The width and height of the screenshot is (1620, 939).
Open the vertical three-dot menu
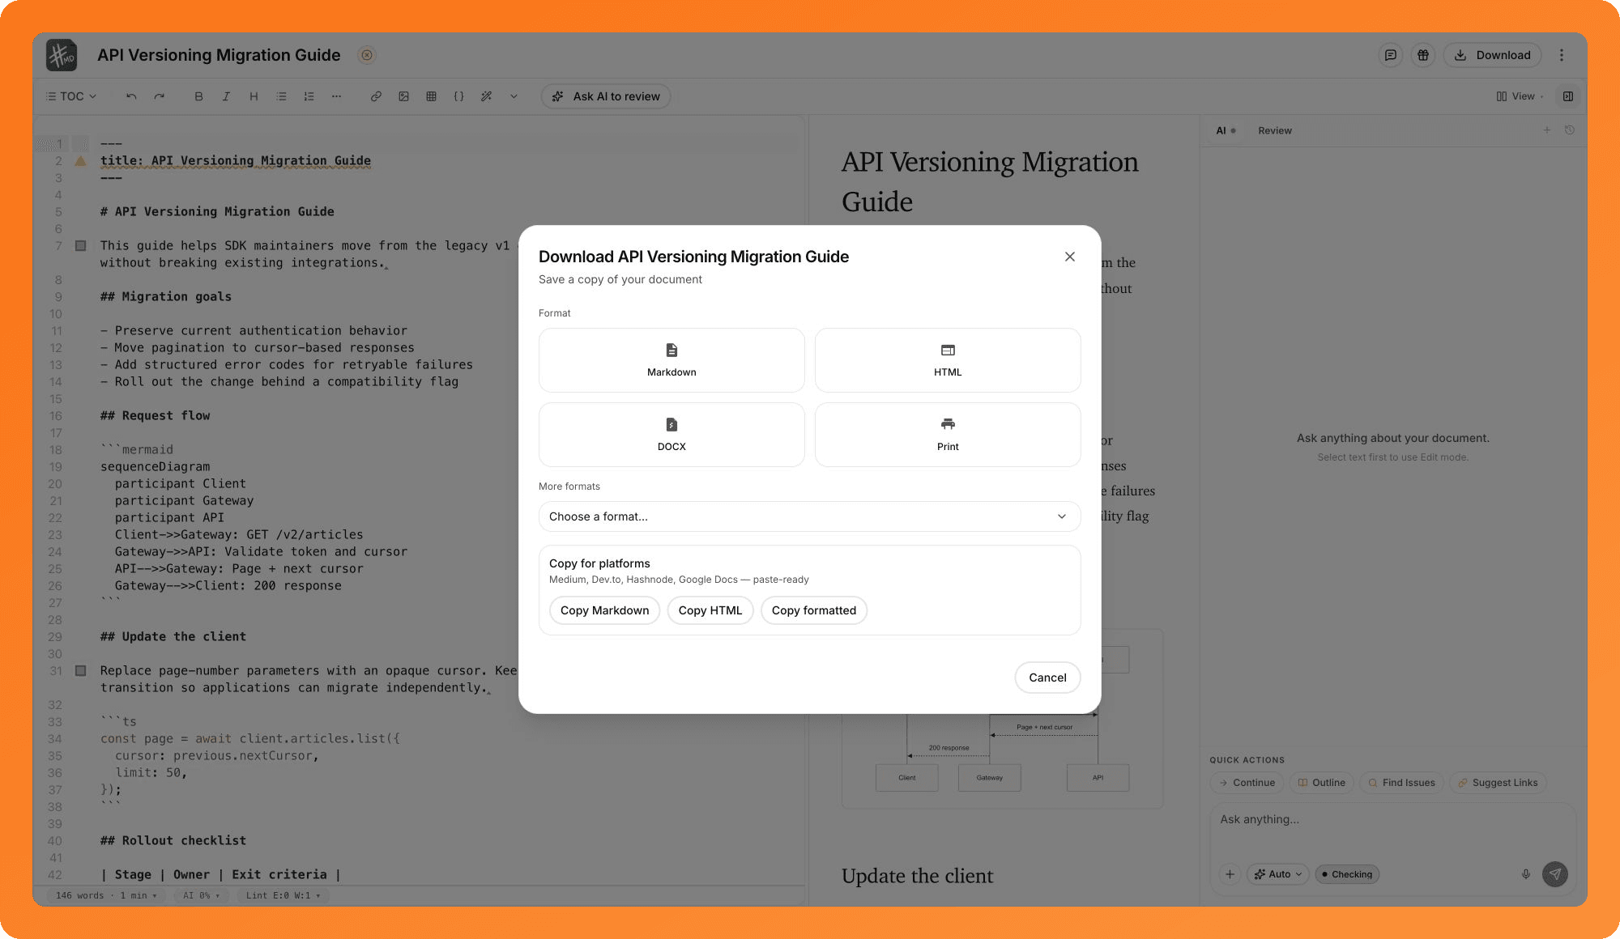coord(1562,55)
